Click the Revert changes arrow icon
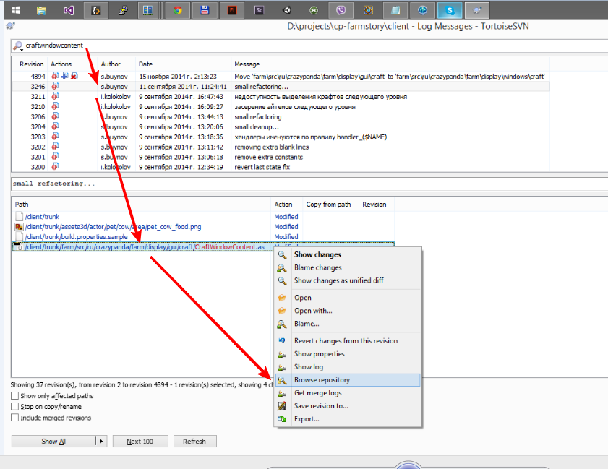This screenshot has height=469, width=608. click(x=283, y=341)
